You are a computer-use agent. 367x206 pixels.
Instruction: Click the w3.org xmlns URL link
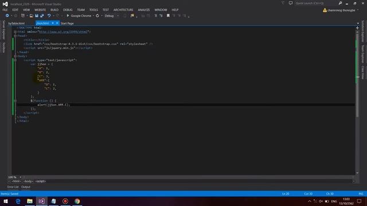(63, 32)
